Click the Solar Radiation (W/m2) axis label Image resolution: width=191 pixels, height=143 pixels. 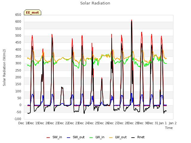coord(4,68)
